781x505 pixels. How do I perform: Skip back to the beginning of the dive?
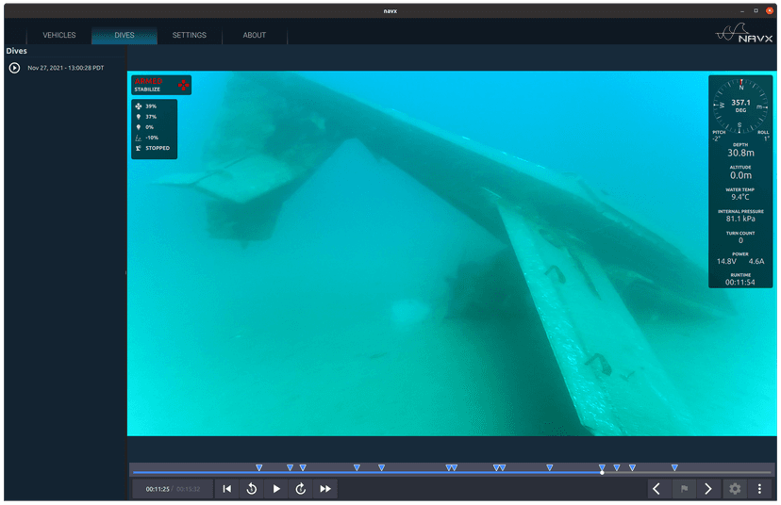click(x=227, y=489)
